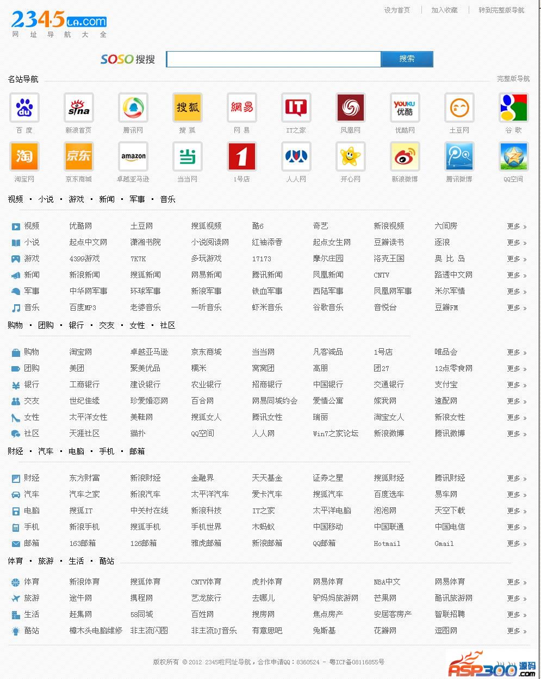
Task: Open the Tudou (土豆网) icon
Action: tap(459, 108)
